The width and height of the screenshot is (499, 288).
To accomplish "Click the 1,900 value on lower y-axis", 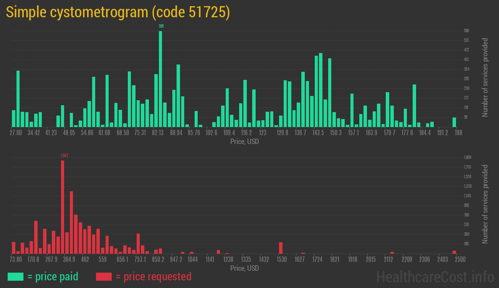I will tap(467, 157).
